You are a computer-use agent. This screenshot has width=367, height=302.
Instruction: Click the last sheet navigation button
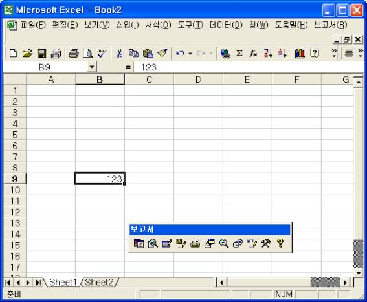38,283
